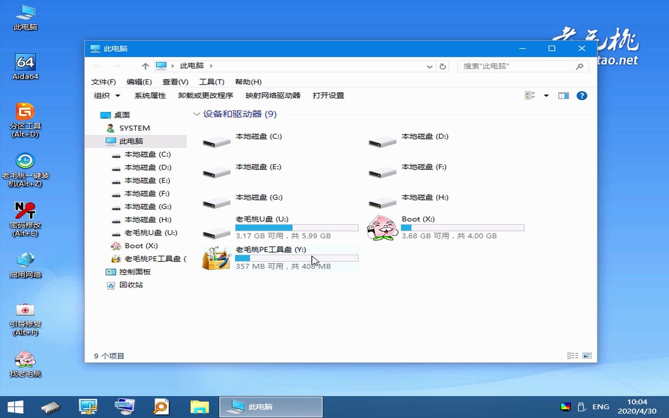Collapse the 设备和驱动器 (9) group
The height and width of the screenshot is (418, 669).
(196, 114)
